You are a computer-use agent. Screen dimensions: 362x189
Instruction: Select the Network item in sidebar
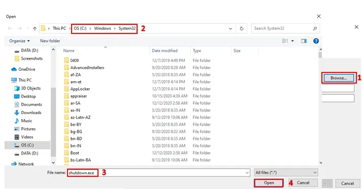tap(26, 164)
